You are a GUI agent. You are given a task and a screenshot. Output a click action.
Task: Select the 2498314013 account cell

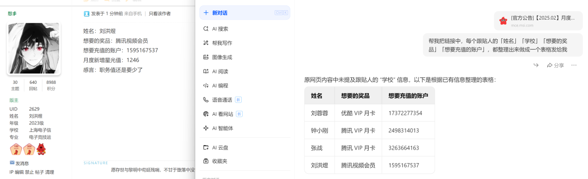click(409, 130)
